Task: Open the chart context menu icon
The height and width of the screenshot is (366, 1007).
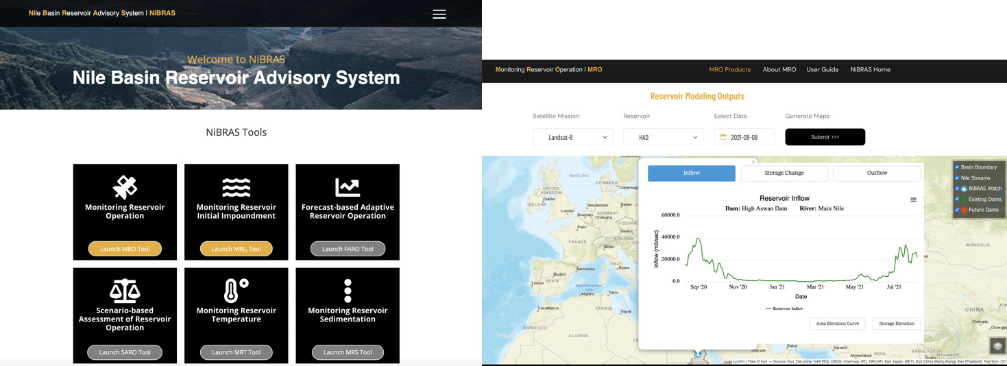Action: (913, 200)
